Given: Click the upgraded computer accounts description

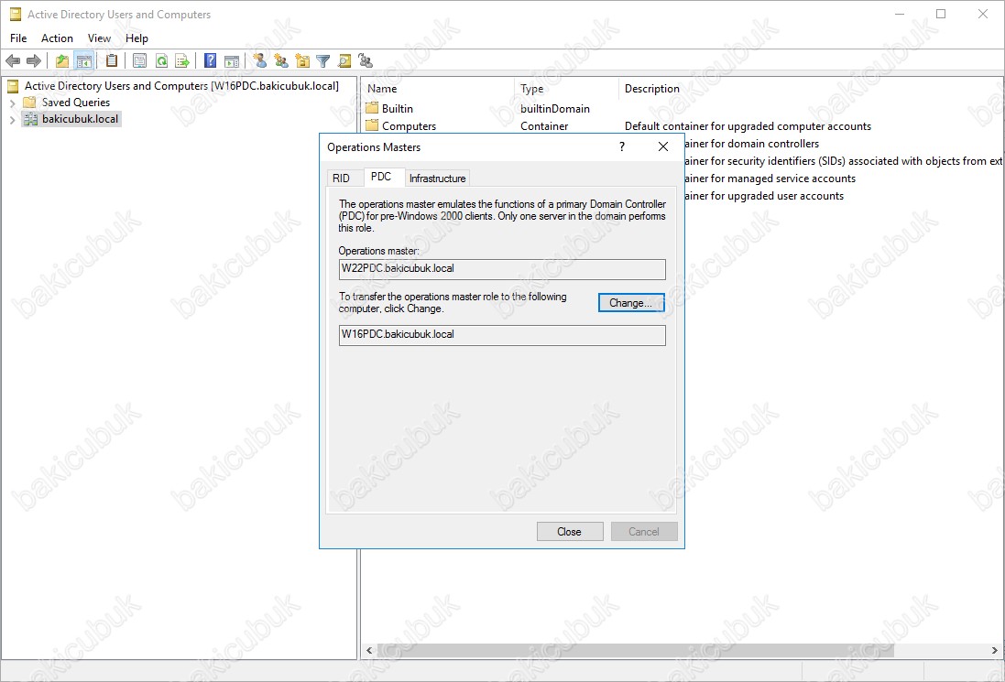Looking at the screenshot, I should point(748,126).
